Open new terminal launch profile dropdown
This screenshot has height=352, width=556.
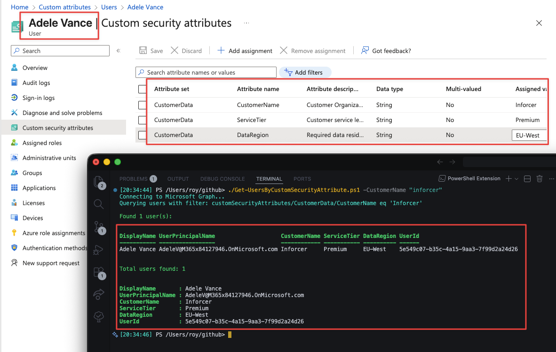(516, 179)
